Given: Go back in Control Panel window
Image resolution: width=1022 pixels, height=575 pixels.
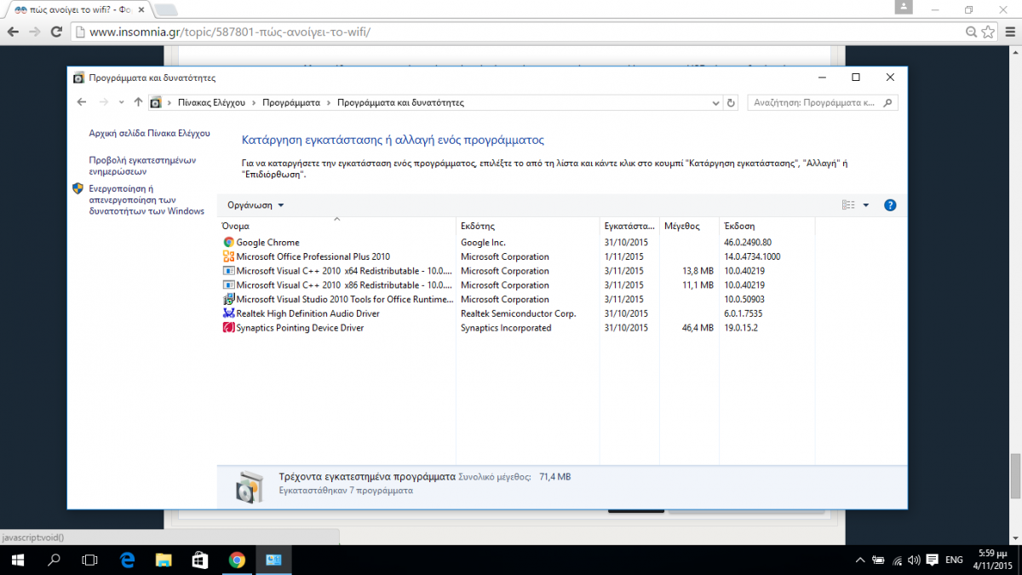Looking at the screenshot, I should [82, 102].
